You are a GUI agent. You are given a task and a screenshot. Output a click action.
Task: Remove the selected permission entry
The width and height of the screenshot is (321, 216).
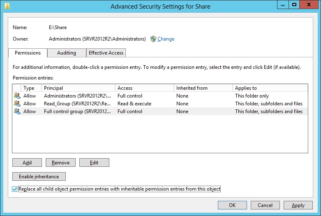click(x=60, y=163)
